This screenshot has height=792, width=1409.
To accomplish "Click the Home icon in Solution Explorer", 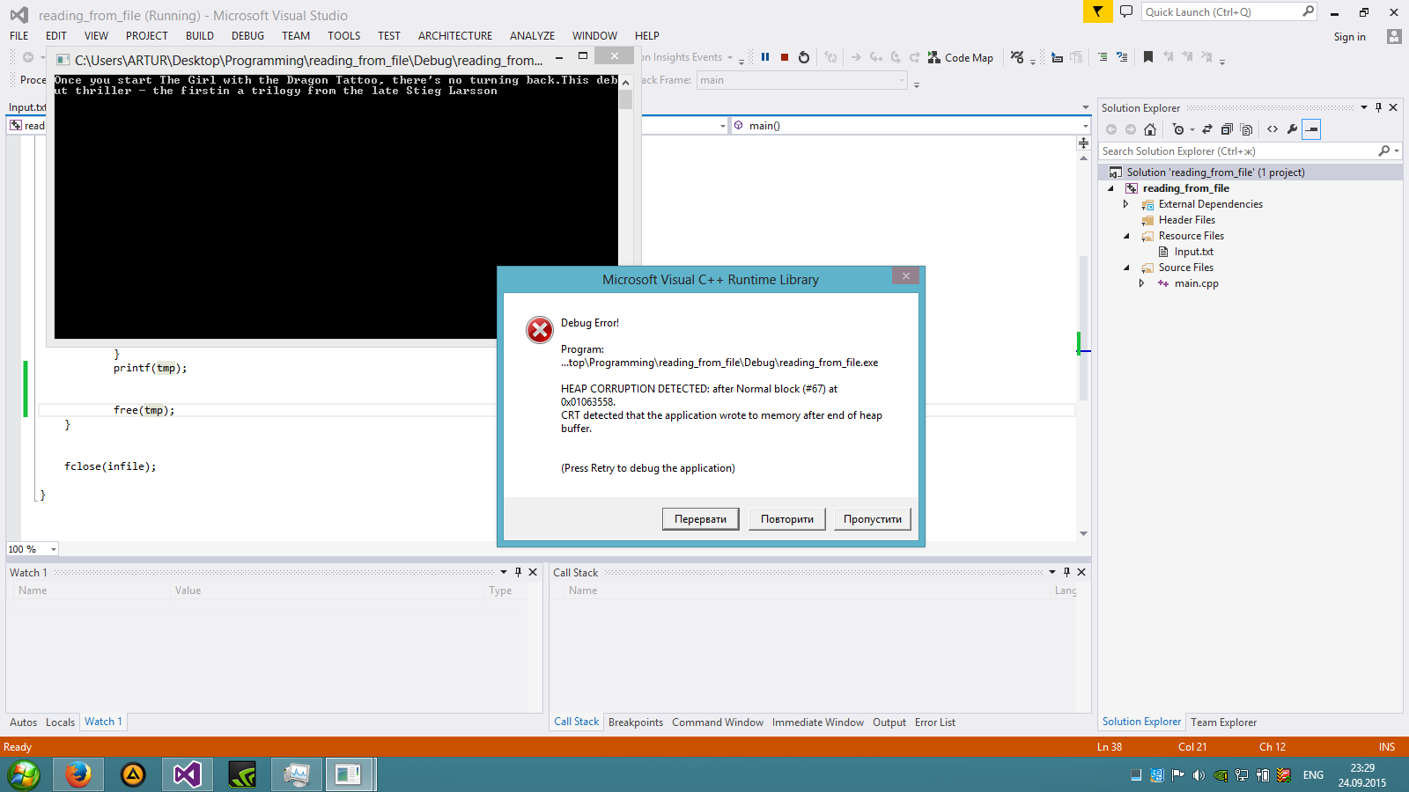I will pyautogui.click(x=1150, y=129).
